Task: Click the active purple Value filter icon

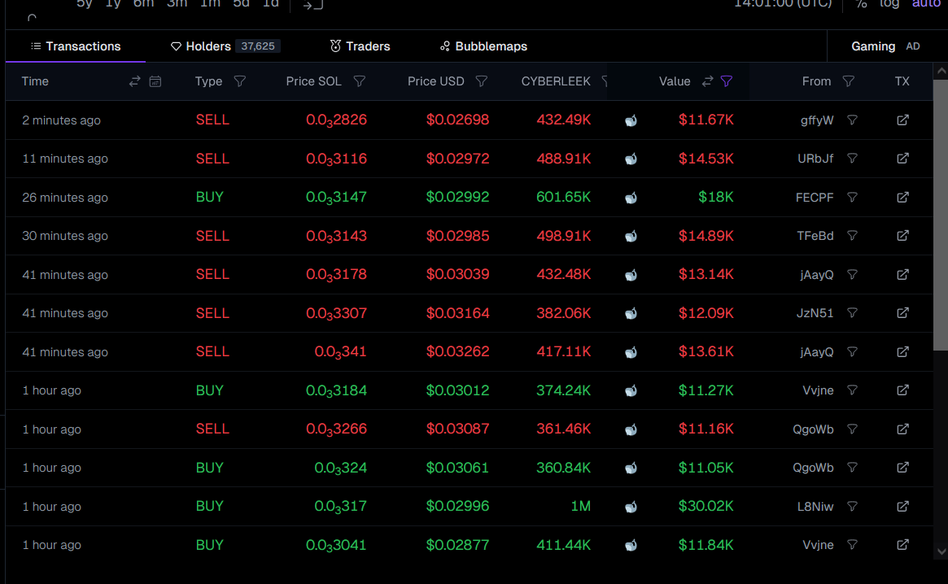Action: point(727,81)
